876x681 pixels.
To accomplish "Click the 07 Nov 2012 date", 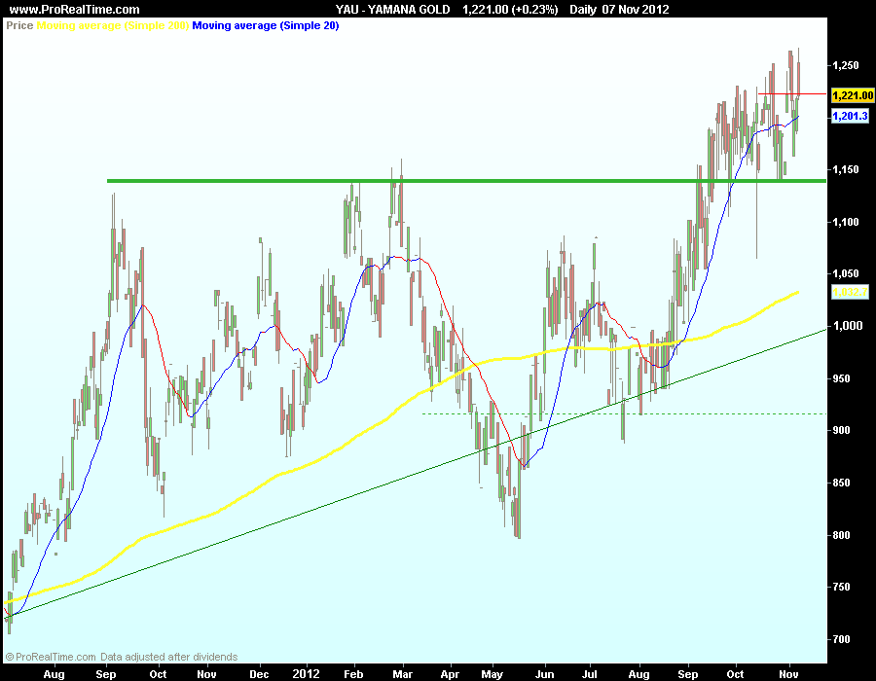I will [x=636, y=10].
